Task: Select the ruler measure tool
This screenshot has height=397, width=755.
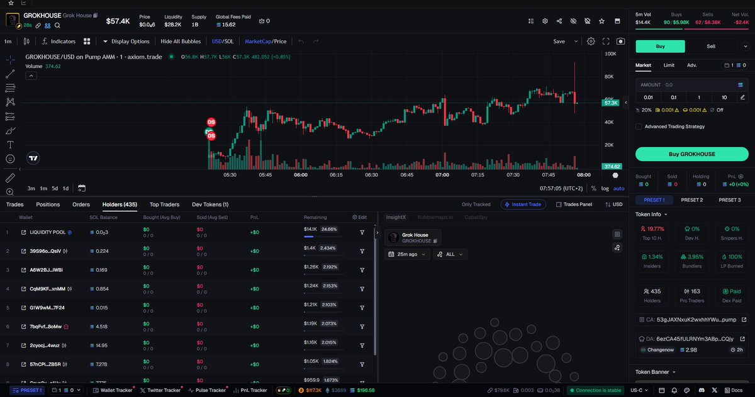Action: pos(10,178)
